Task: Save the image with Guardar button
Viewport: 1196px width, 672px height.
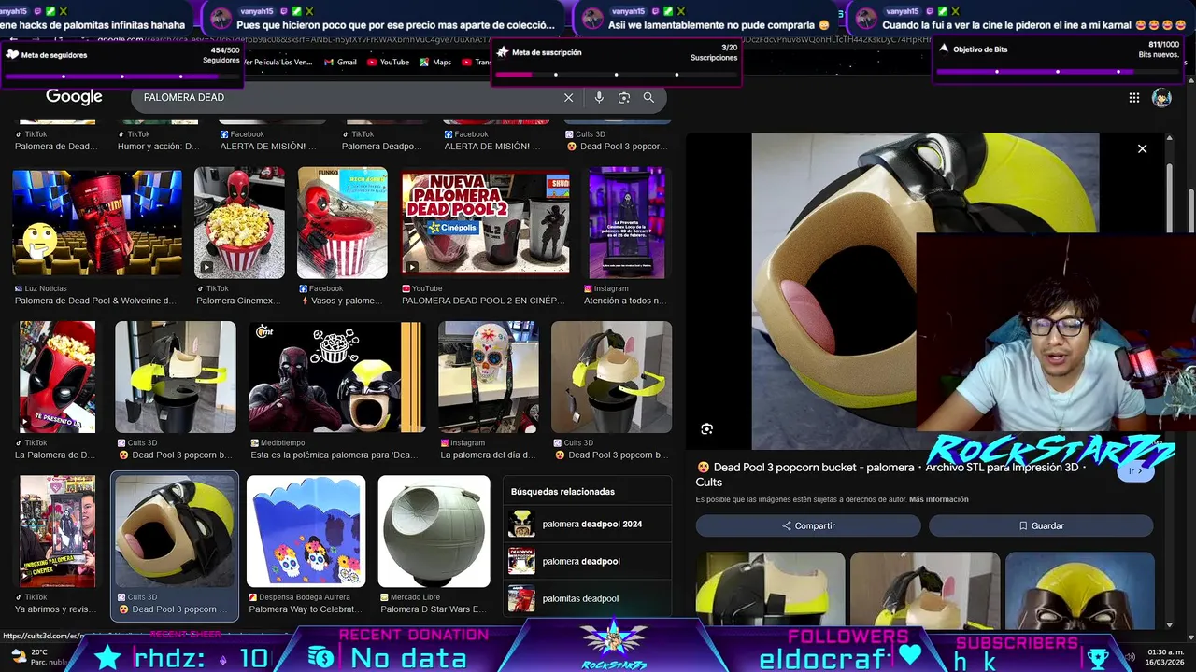Action: point(1041,525)
